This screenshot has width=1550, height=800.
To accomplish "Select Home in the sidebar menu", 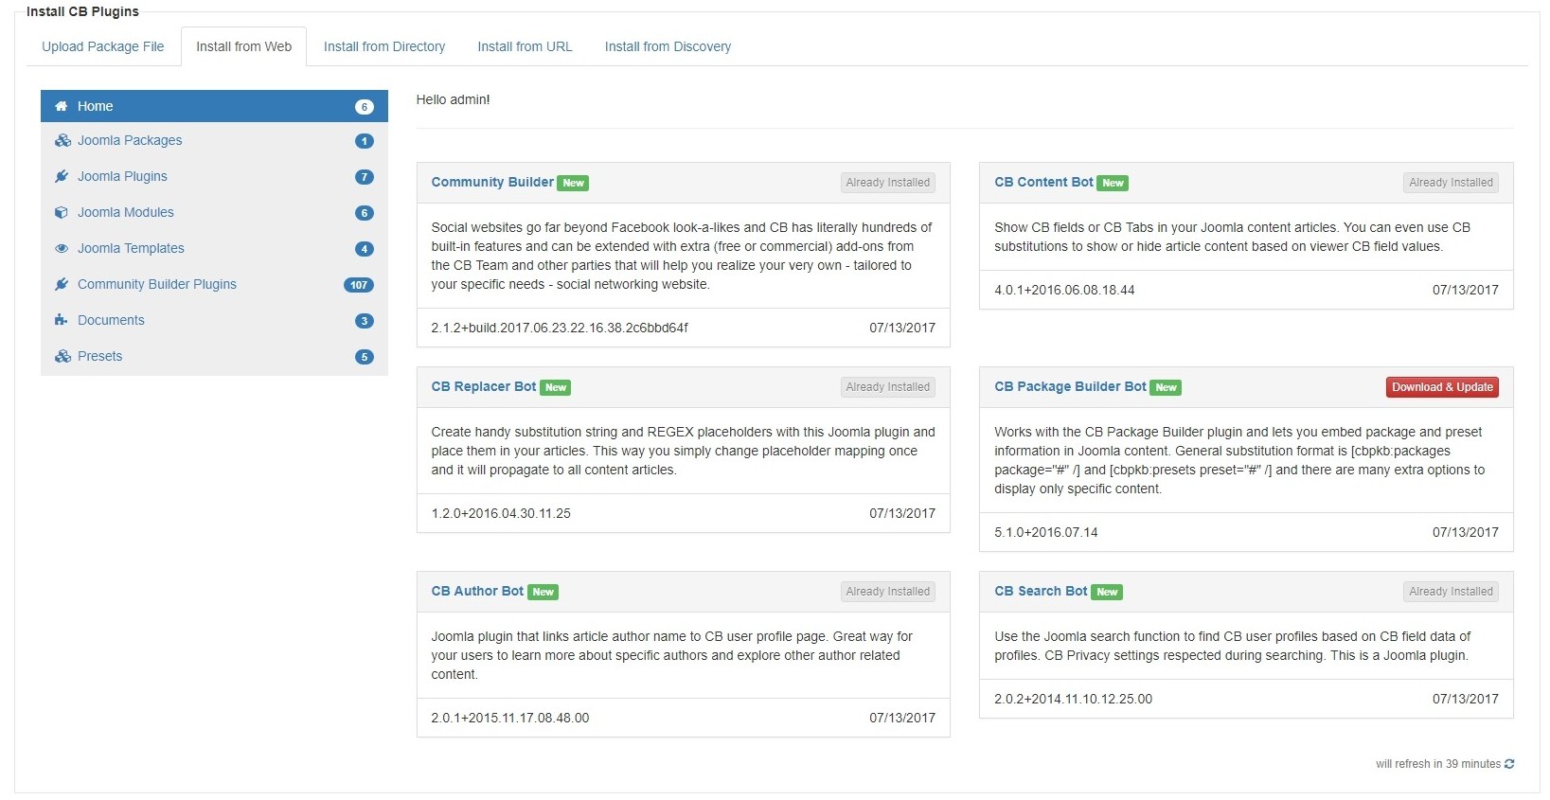I will 214,106.
